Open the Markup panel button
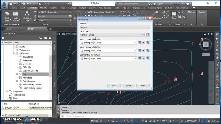221x124 pixels. pyautogui.click(x=191, y=18)
